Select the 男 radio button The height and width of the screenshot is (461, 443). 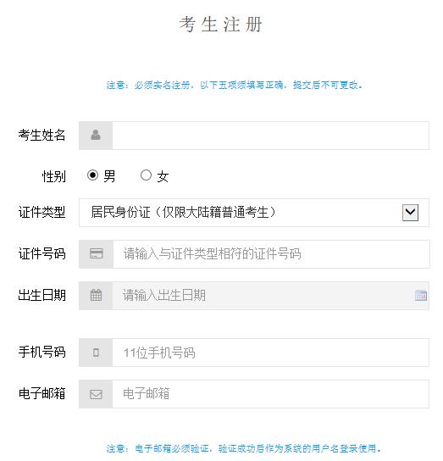pyautogui.click(x=92, y=175)
